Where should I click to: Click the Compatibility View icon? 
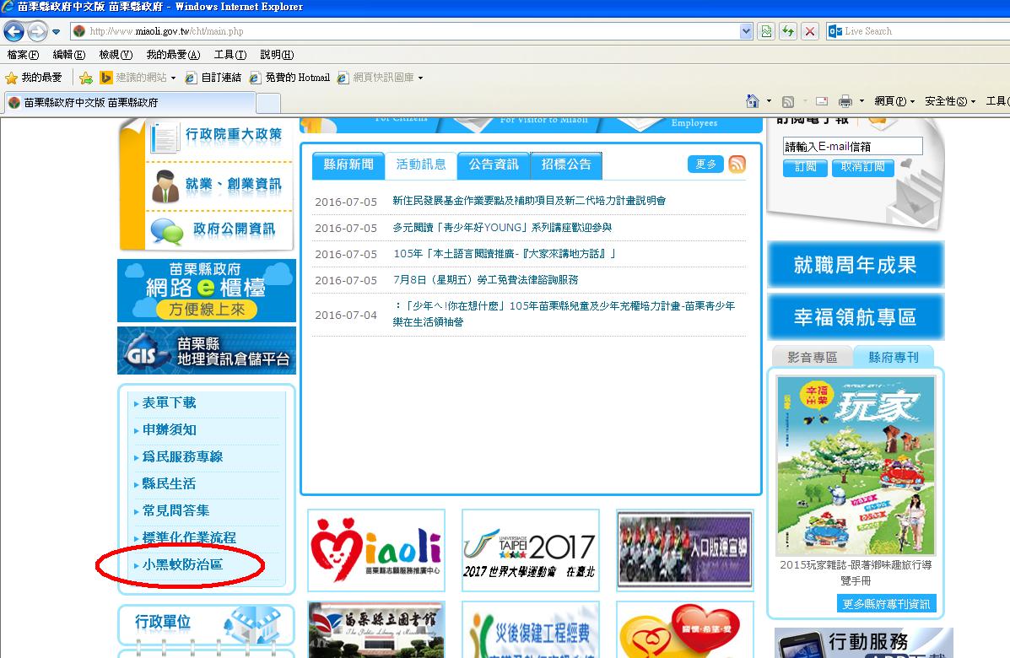[x=766, y=31]
